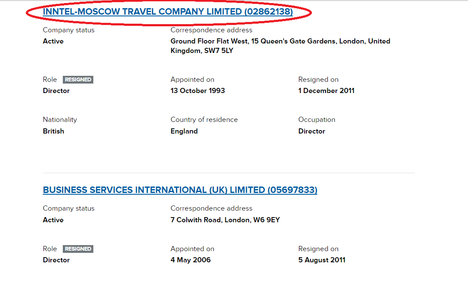Click the 7 Colwith Road address text
This screenshot has width=468, height=283.
coord(225,220)
